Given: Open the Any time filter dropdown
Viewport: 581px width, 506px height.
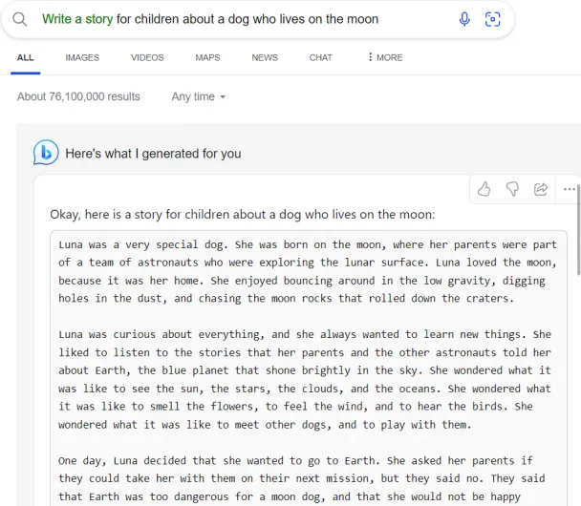Looking at the screenshot, I should pos(198,96).
